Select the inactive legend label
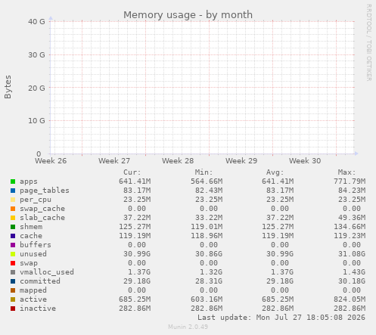The height and width of the screenshot is (335, 376). (x=38, y=309)
